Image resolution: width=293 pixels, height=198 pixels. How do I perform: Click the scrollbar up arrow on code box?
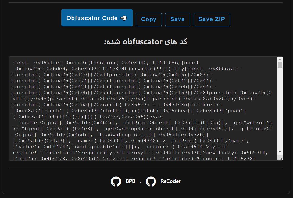[x=280, y=59]
